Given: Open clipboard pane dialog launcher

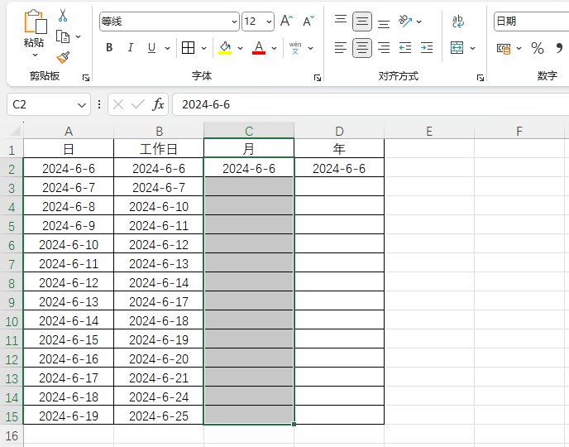Looking at the screenshot, I should tap(86, 78).
